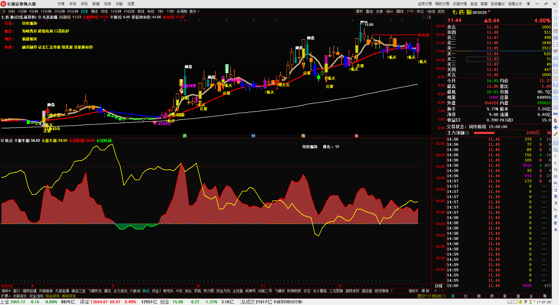The height and width of the screenshot is (305, 559).
Task: Click the 叠加 overlay button
Action: [x=369, y=11]
